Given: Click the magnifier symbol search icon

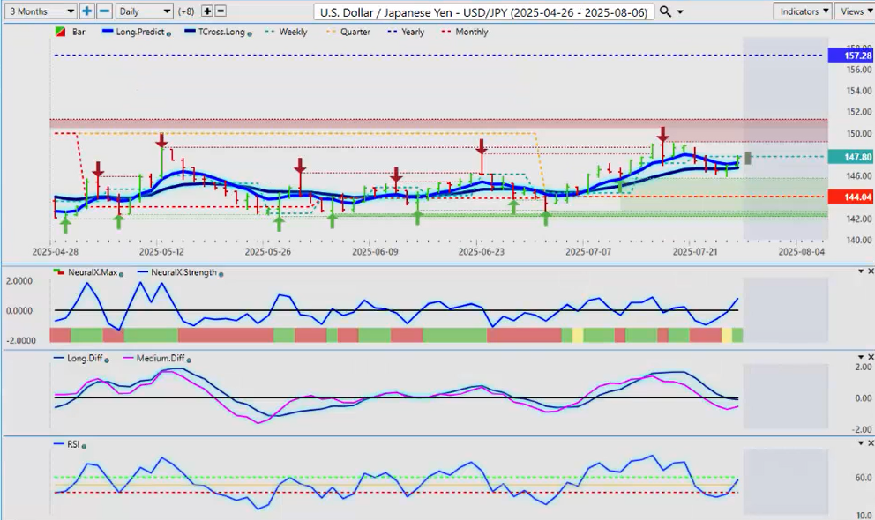Looking at the screenshot, I should (x=665, y=11).
